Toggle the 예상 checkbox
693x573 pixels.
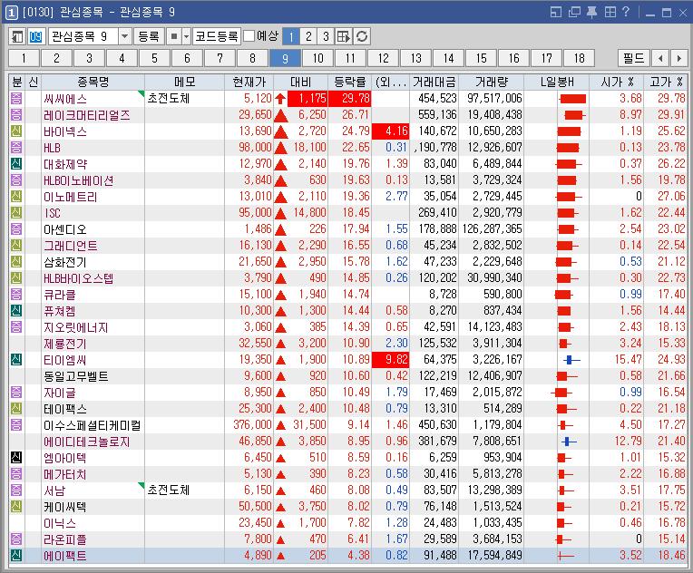(249, 35)
